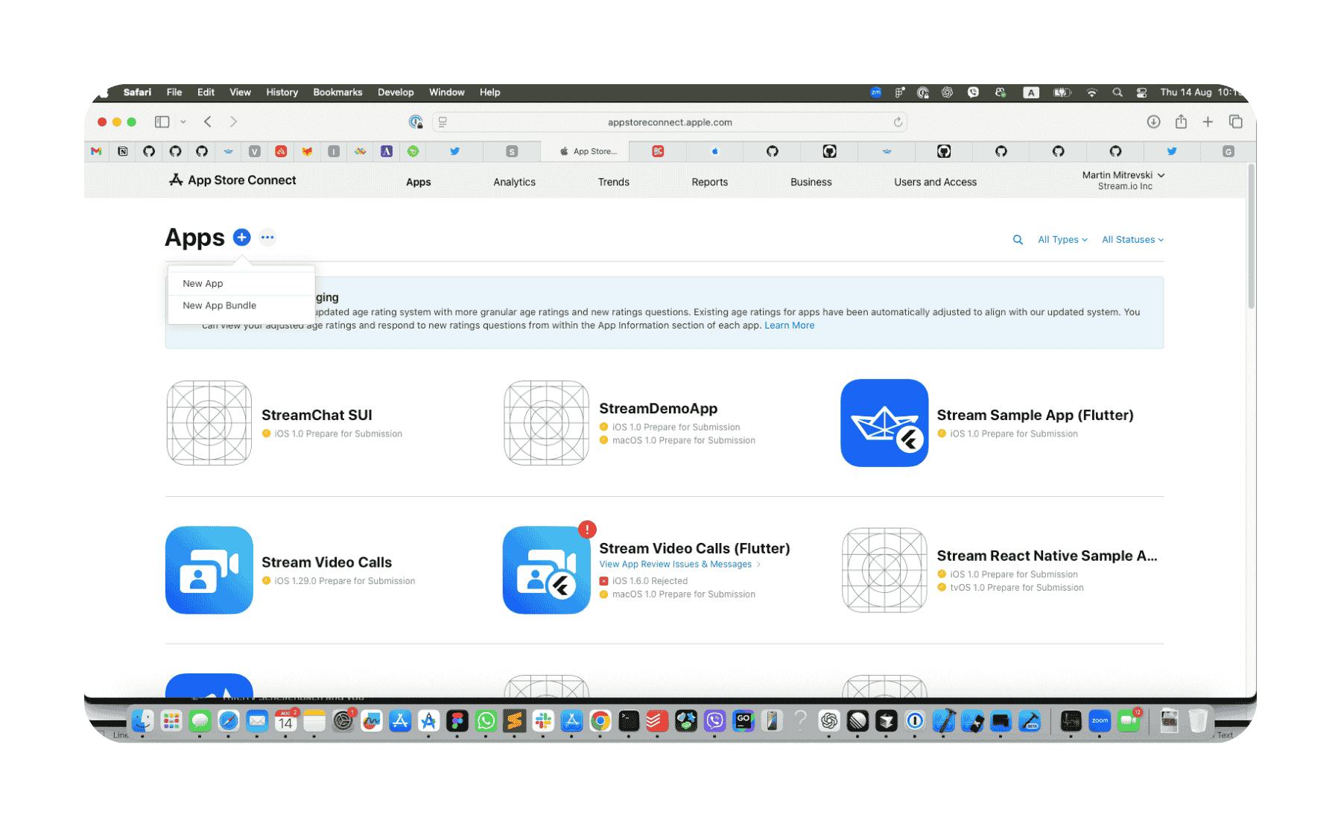Open Stream React Native Sample app
The height and width of the screenshot is (838, 1341).
pos(1047,556)
